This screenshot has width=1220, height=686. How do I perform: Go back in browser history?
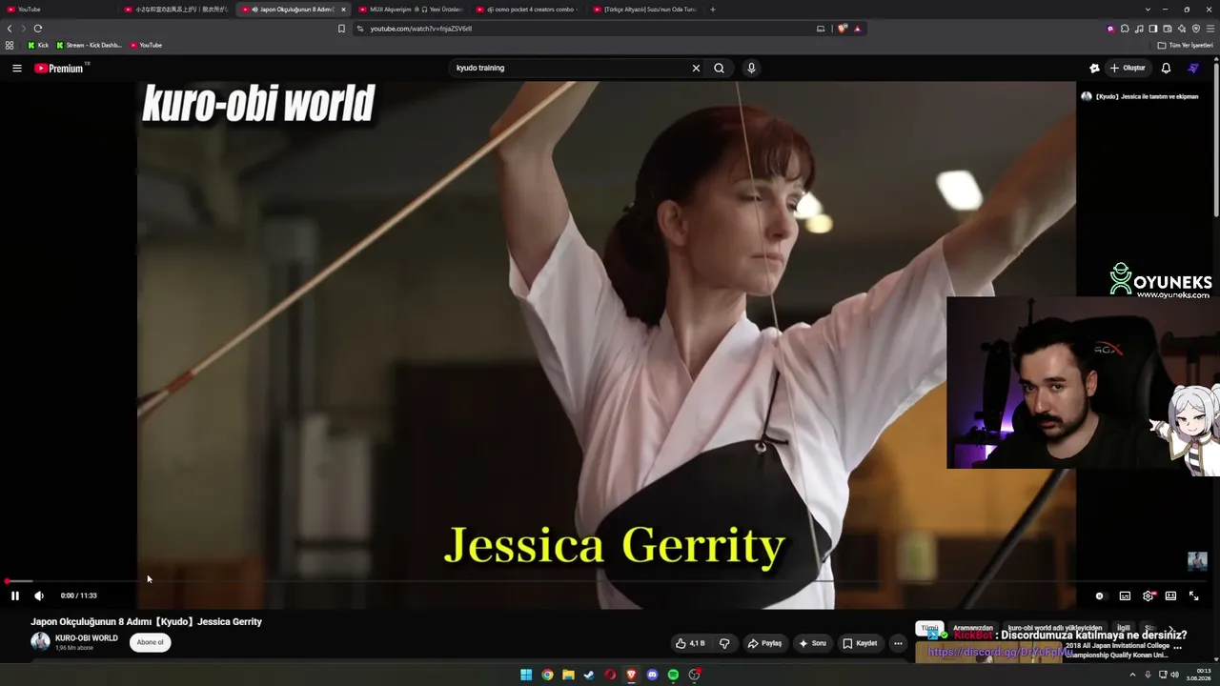(10, 29)
